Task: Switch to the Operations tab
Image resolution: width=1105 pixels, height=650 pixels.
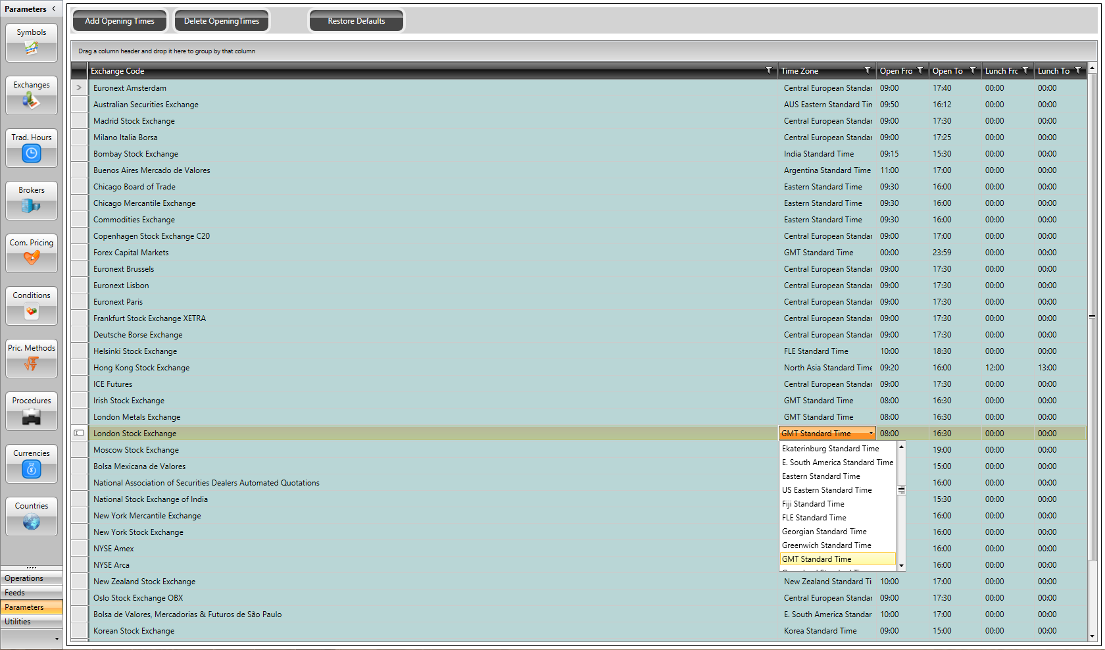Action: pyautogui.click(x=32, y=578)
